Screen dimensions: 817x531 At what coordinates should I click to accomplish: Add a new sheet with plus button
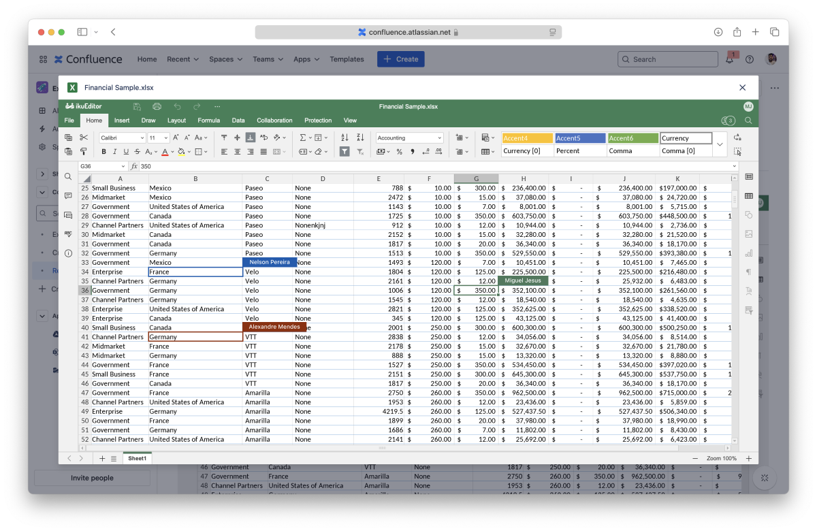tap(102, 458)
